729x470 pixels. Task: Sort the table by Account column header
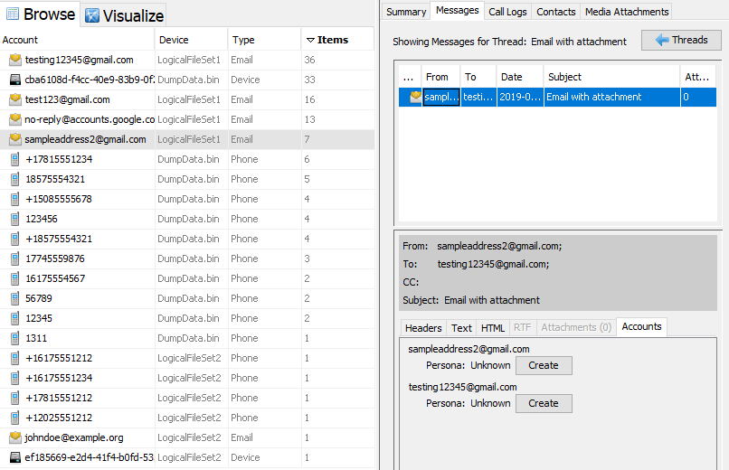click(x=77, y=40)
